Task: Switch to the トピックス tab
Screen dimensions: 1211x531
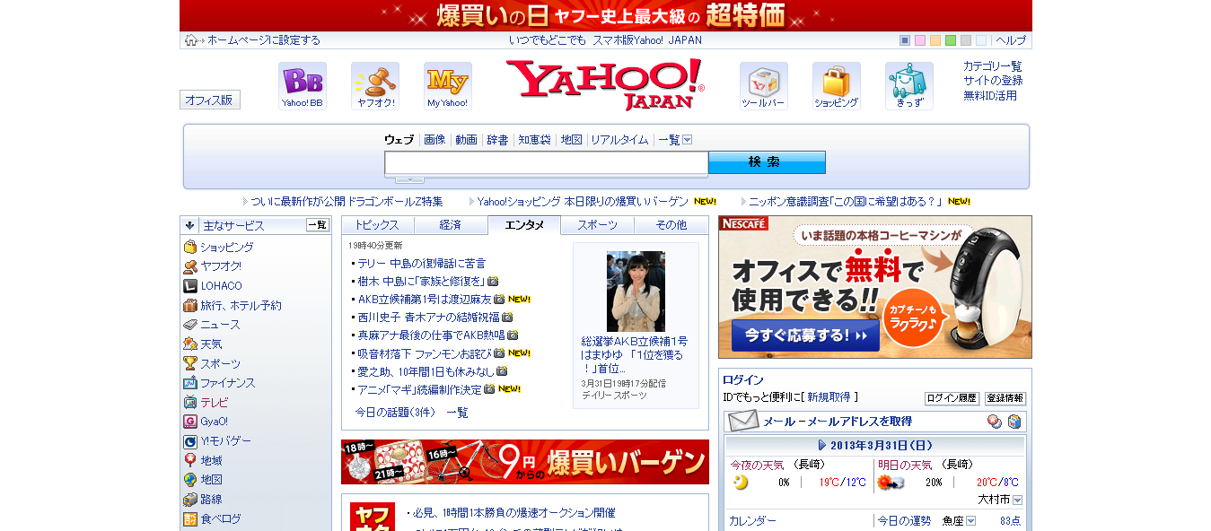Action: (x=378, y=225)
